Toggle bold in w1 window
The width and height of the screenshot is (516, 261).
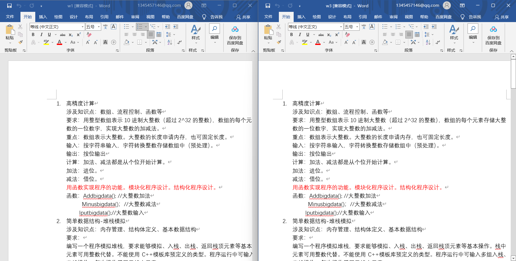tap(33, 34)
